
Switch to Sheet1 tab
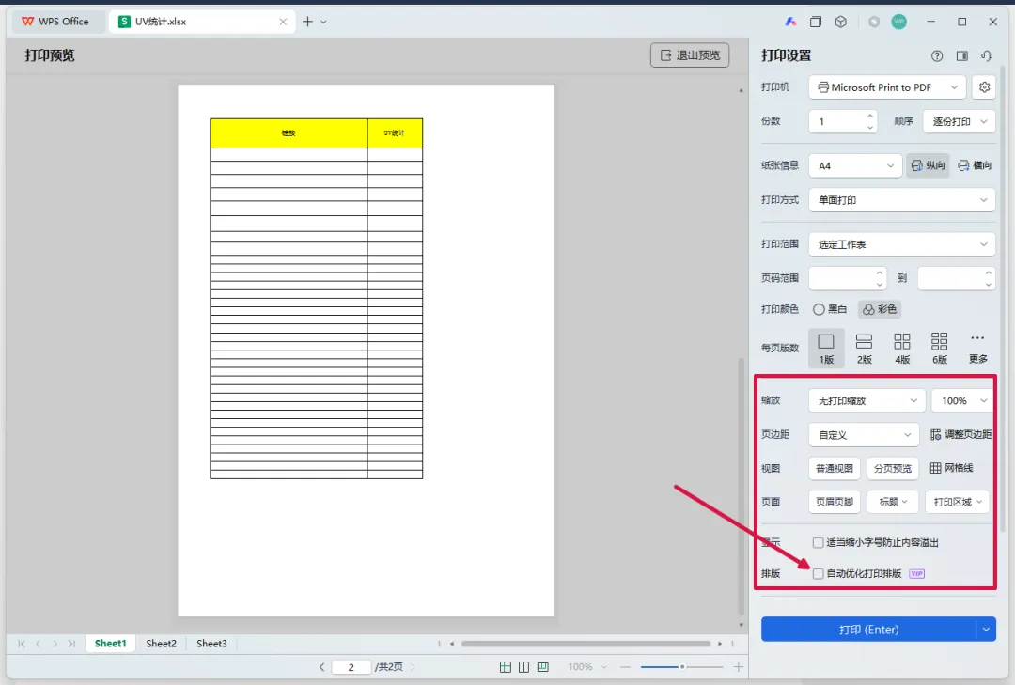(x=111, y=644)
